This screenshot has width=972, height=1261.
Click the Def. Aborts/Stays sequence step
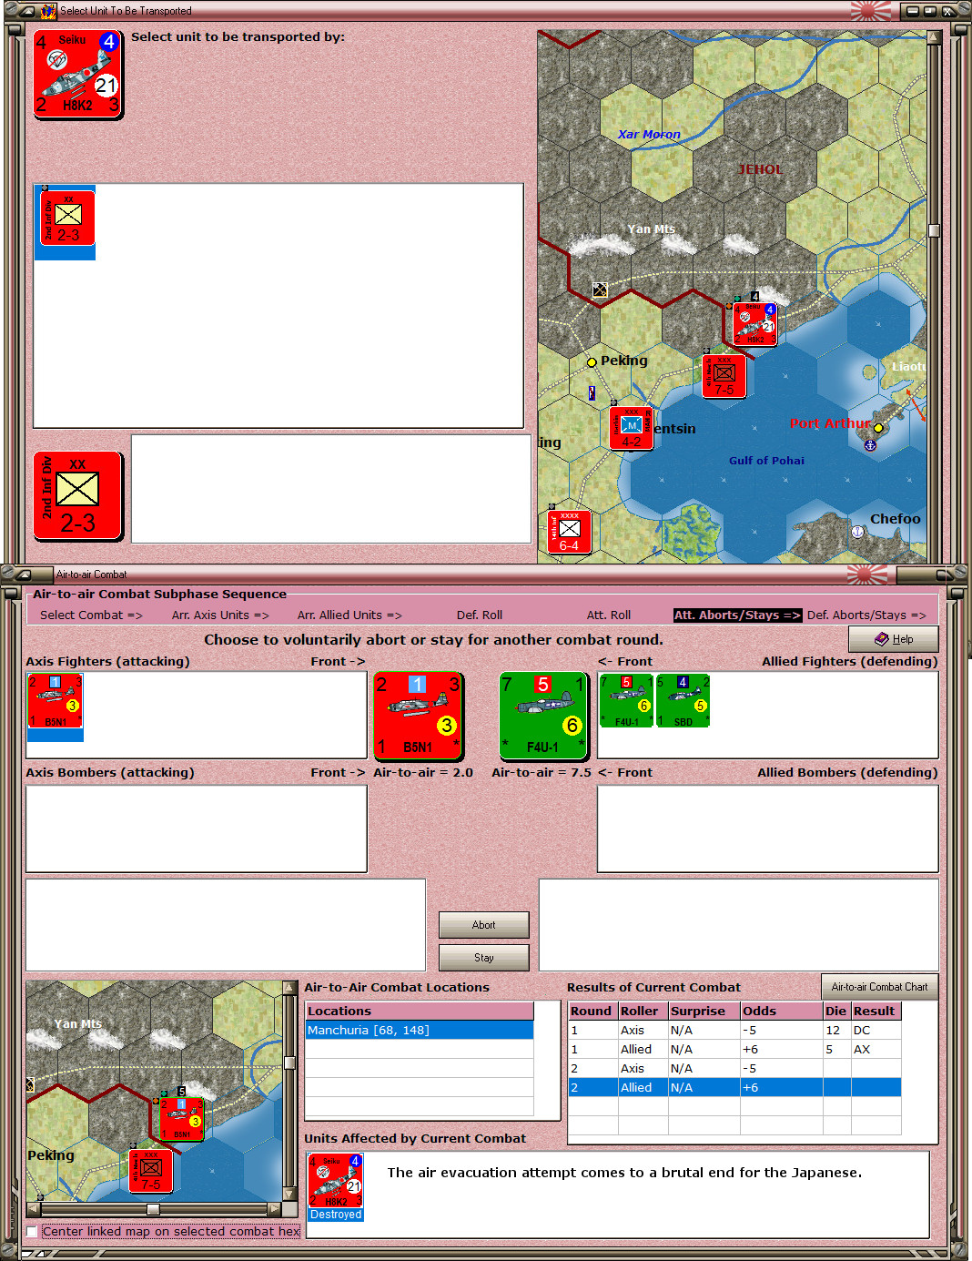(866, 615)
